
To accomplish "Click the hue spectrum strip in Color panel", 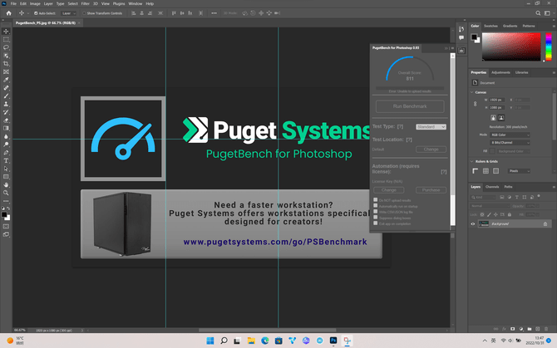I will (x=549, y=47).
